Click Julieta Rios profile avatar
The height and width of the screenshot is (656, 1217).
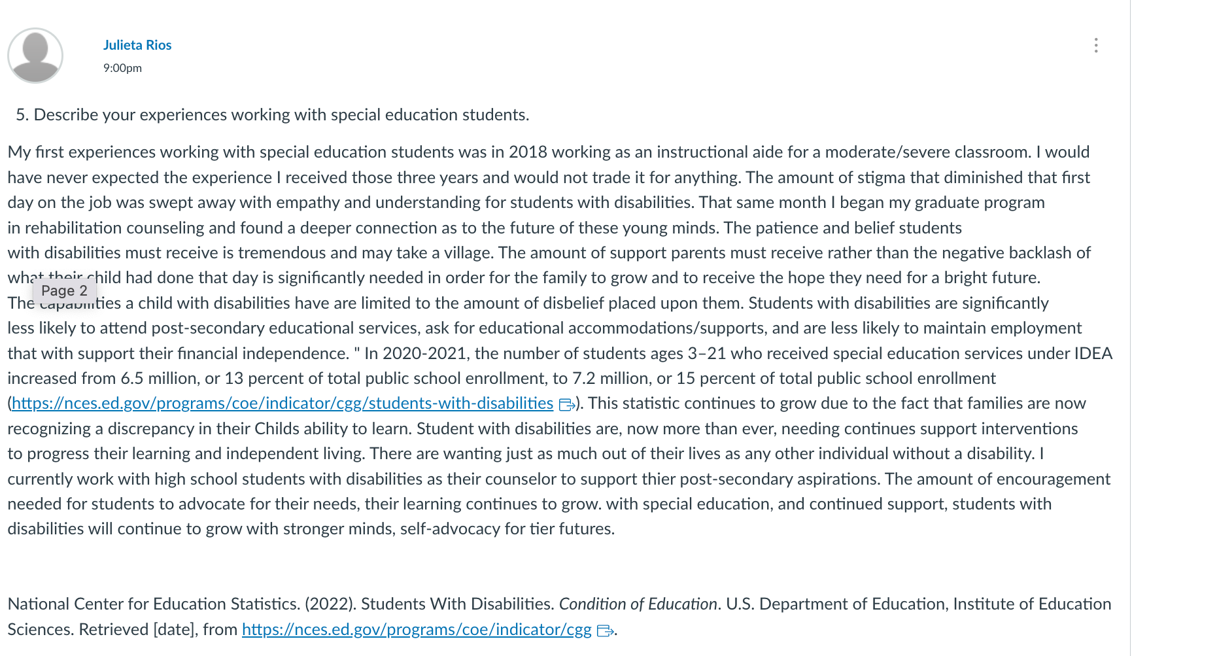coord(35,56)
